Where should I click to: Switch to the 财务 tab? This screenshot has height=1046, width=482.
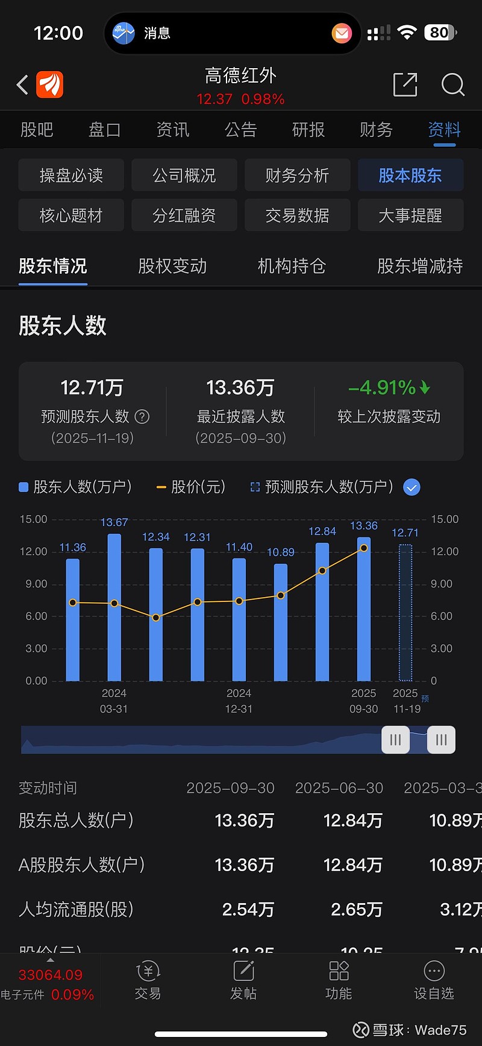point(376,130)
